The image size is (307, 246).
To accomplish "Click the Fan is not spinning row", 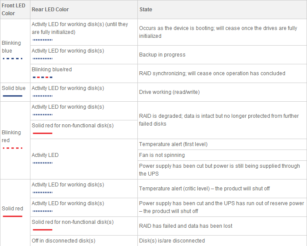I will (x=222, y=155).
